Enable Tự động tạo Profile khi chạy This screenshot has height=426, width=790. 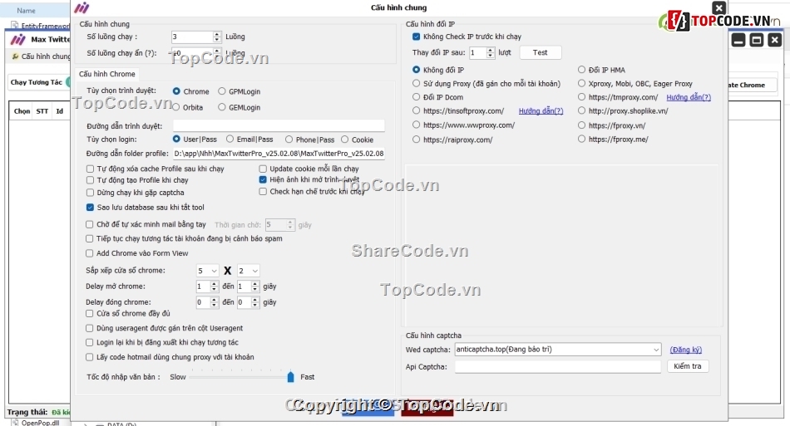coord(90,179)
